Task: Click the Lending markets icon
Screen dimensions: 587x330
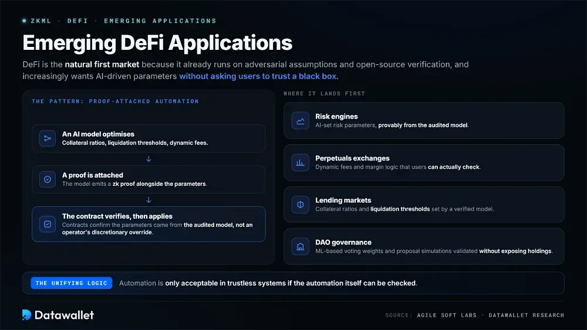Action: coord(300,205)
